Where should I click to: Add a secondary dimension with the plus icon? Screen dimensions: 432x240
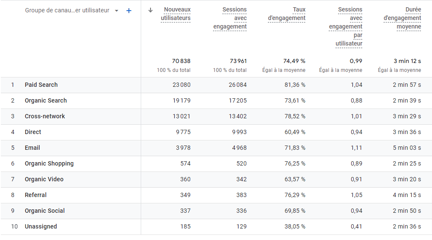coord(129,11)
